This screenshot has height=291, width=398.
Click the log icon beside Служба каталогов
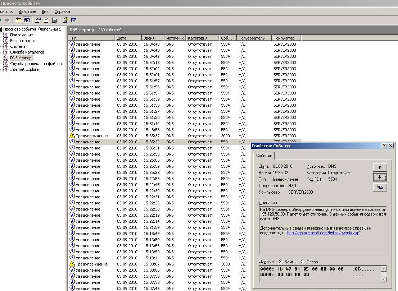pyautogui.click(x=6, y=52)
